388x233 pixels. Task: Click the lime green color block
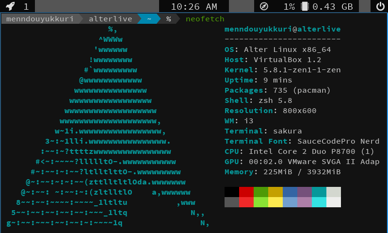(x=261, y=202)
